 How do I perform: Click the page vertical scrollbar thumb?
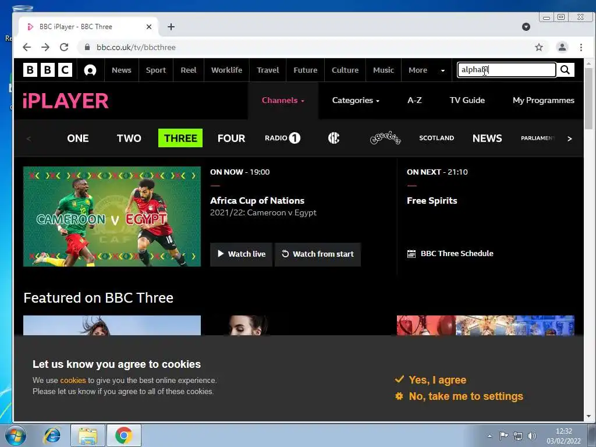point(588,99)
